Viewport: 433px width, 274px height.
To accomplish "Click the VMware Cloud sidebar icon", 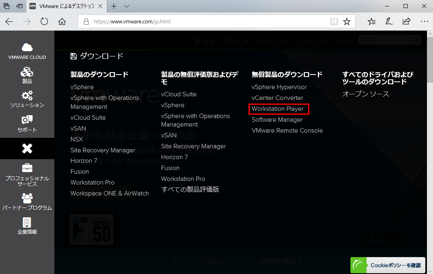I will coord(27,48).
